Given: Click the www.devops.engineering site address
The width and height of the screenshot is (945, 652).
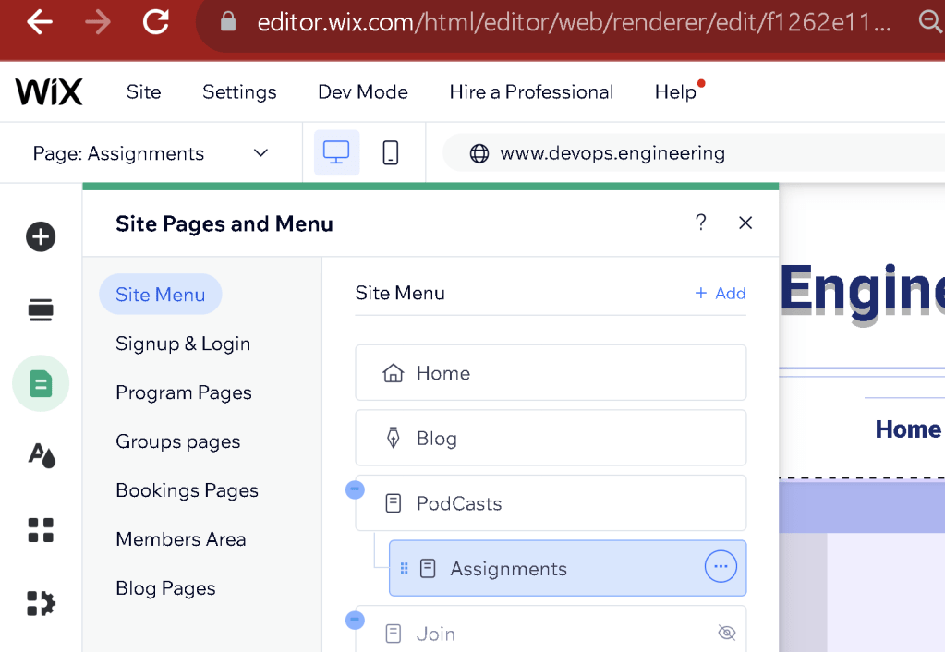Looking at the screenshot, I should tap(612, 153).
